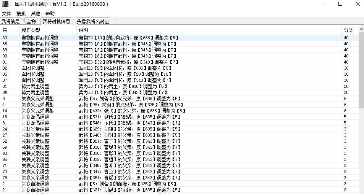364x194 pixels.
Task: Switch to the 头像武将名对应 tab
Action: point(93,22)
